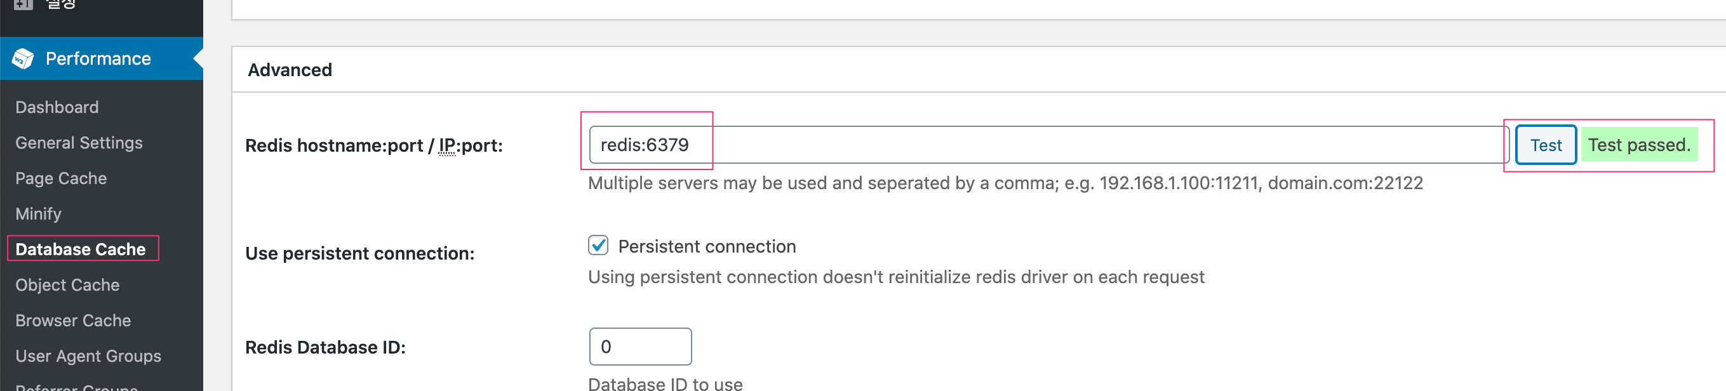Select the Minify submenu item
This screenshot has height=391, width=1726.
coord(38,213)
